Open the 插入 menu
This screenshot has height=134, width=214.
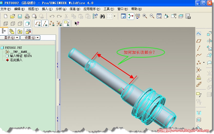(x=47, y=9)
